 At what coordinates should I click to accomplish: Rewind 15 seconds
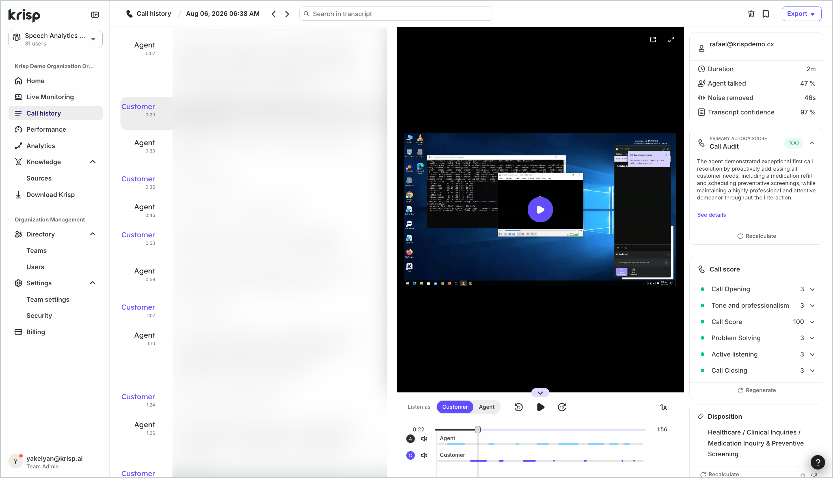pyautogui.click(x=518, y=407)
